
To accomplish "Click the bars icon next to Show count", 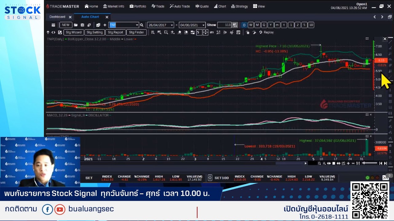I will pos(235,25).
